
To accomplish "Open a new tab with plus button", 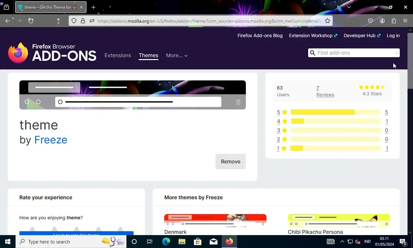I will point(93,7).
